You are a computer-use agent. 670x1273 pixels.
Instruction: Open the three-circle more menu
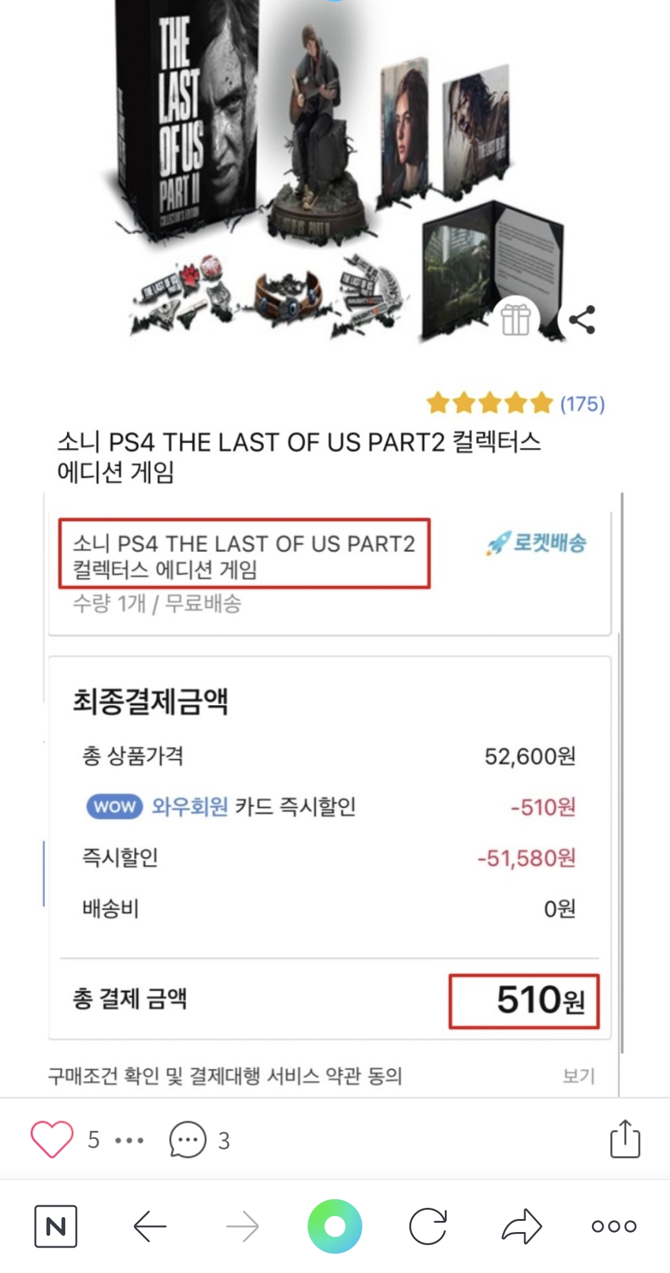click(614, 1226)
